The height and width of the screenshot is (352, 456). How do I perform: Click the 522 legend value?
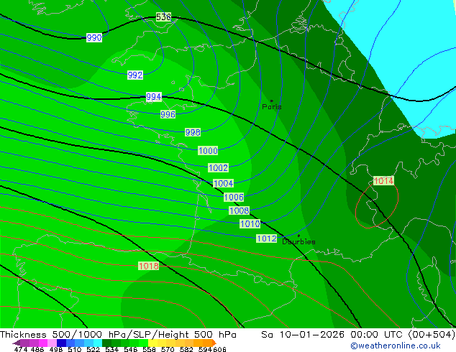pyautogui.click(x=93, y=349)
